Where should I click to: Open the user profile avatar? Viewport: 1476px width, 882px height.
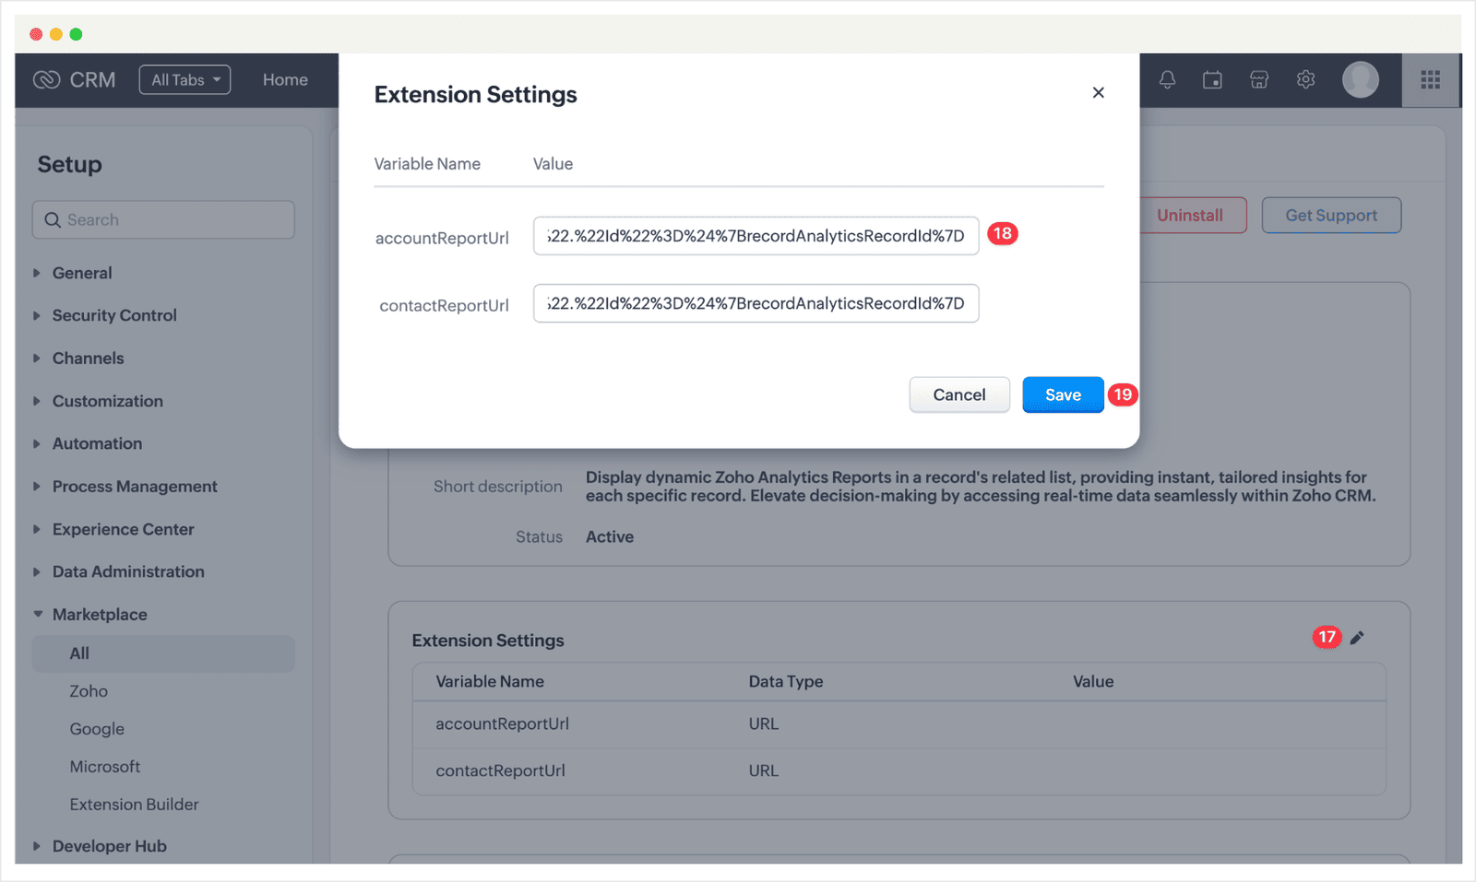[1361, 80]
